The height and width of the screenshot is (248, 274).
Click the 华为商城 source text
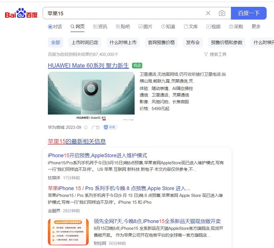[x=56, y=127]
